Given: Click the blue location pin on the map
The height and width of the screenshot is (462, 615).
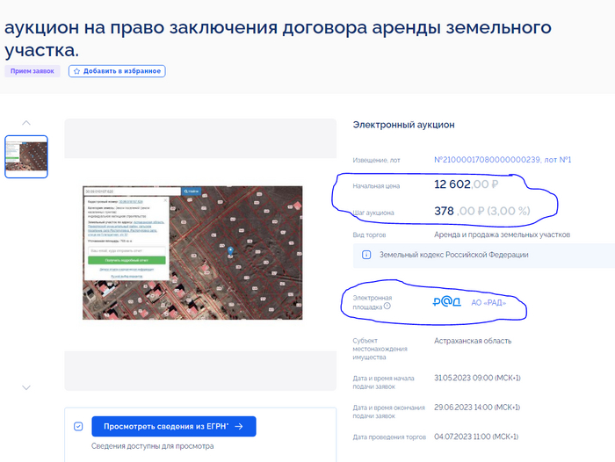Looking at the screenshot, I should pyautogui.click(x=230, y=250).
